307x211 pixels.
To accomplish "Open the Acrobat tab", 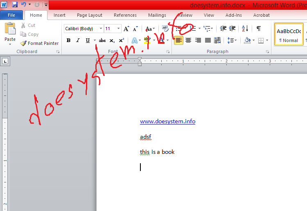I will coord(262,15).
